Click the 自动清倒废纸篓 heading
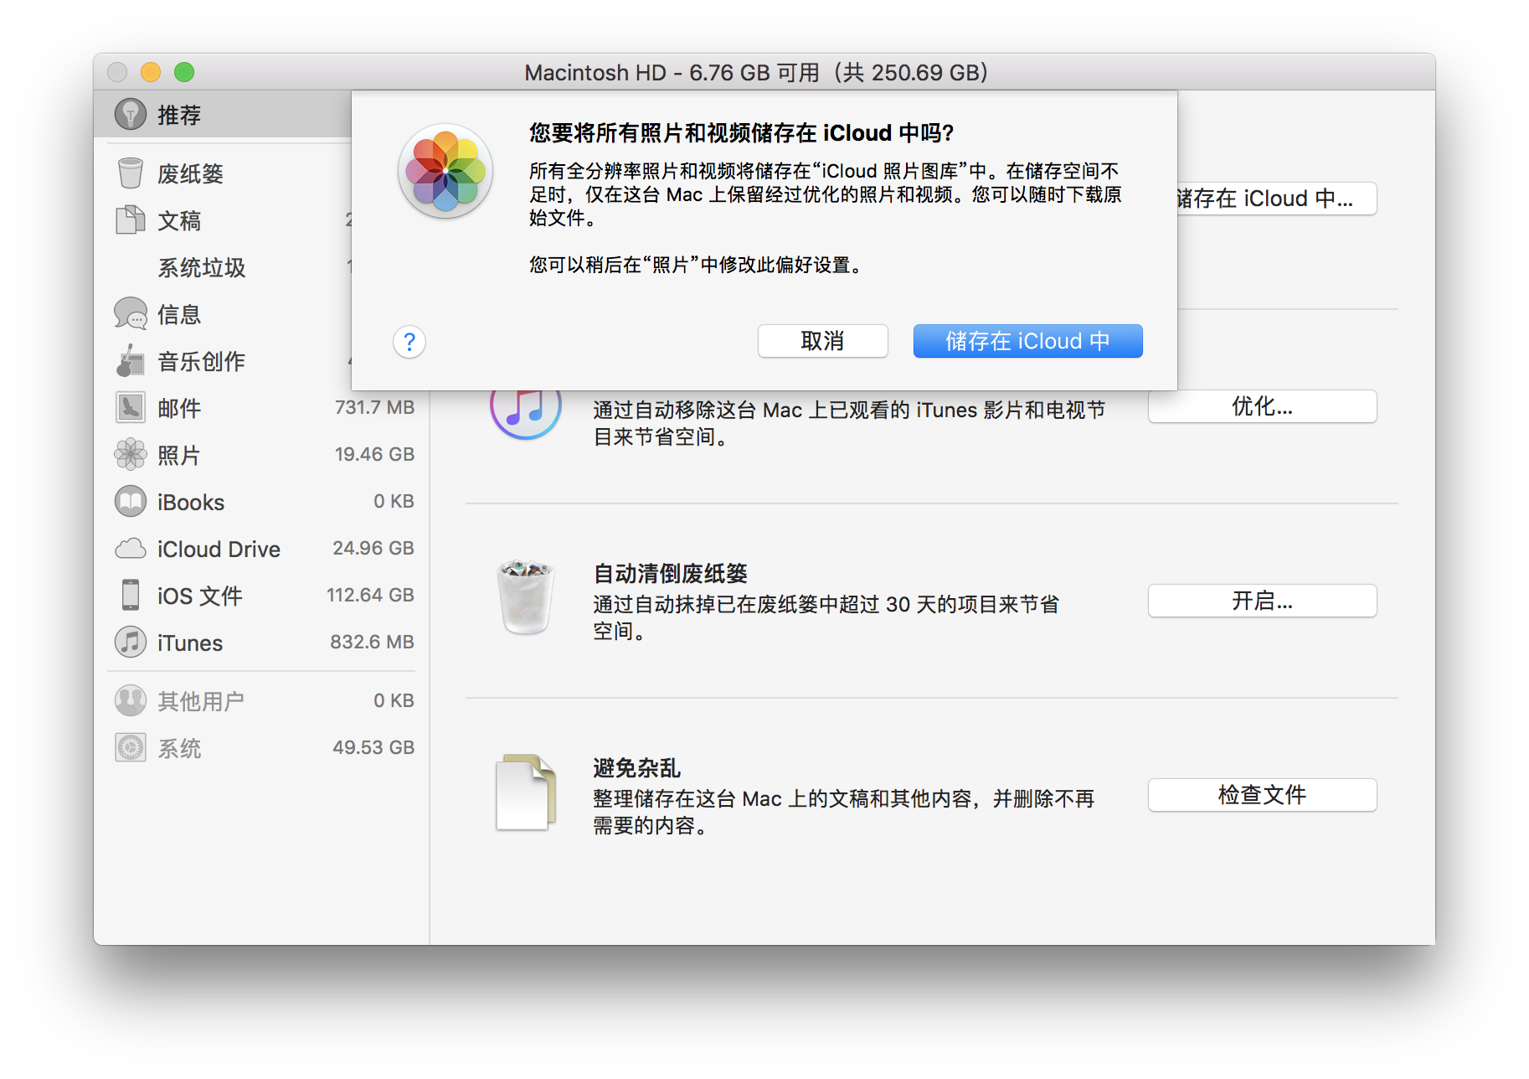The image size is (1529, 1079). coord(670,574)
